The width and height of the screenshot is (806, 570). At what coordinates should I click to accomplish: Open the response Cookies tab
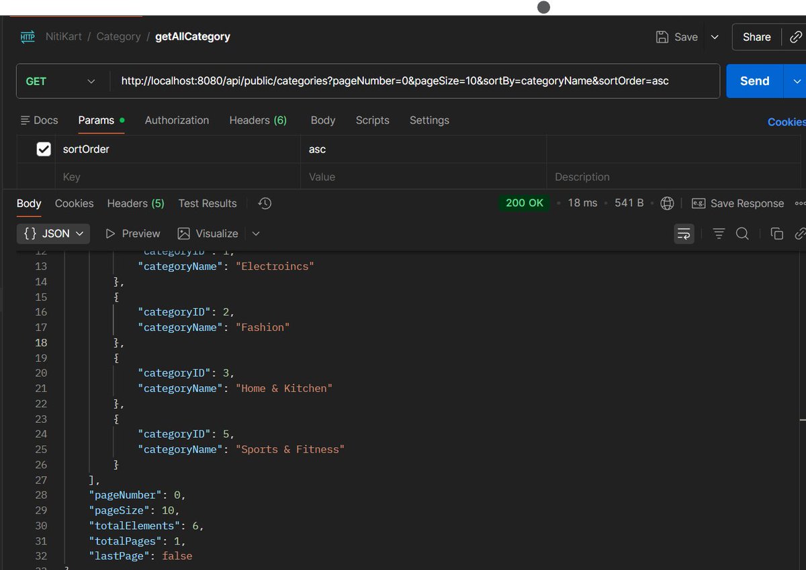point(75,203)
